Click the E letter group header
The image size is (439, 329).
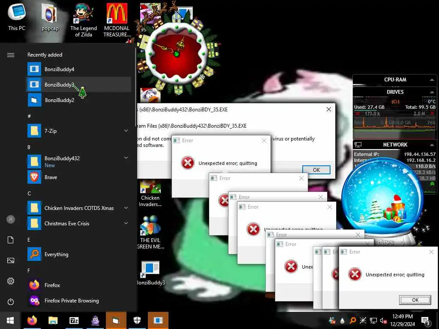(x=29, y=240)
